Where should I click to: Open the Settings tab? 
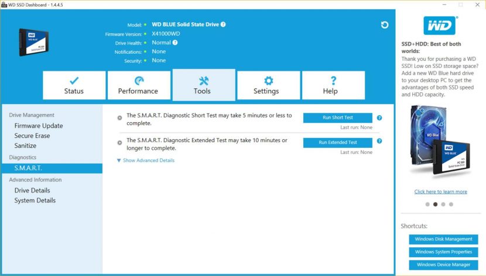(268, 85)
